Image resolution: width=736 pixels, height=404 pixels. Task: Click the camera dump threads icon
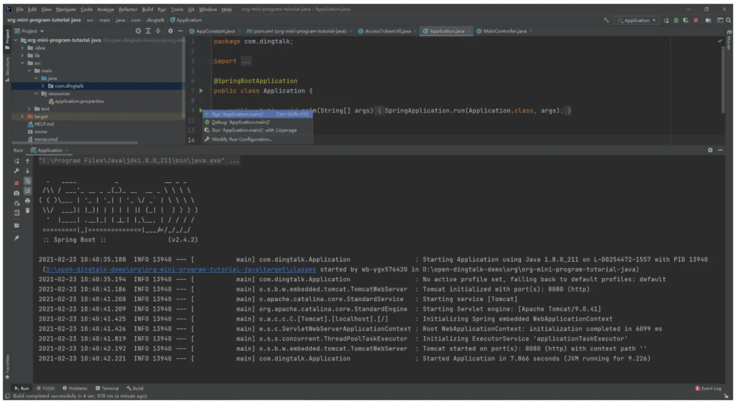tap(17, 193)
